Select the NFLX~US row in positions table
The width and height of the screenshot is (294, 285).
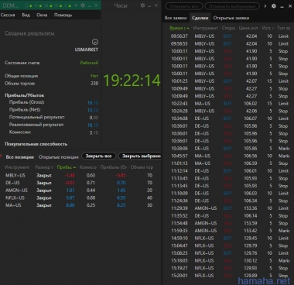tap(80, 197)
